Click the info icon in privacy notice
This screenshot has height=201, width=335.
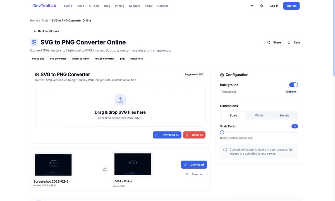click(x=225, y=150)
